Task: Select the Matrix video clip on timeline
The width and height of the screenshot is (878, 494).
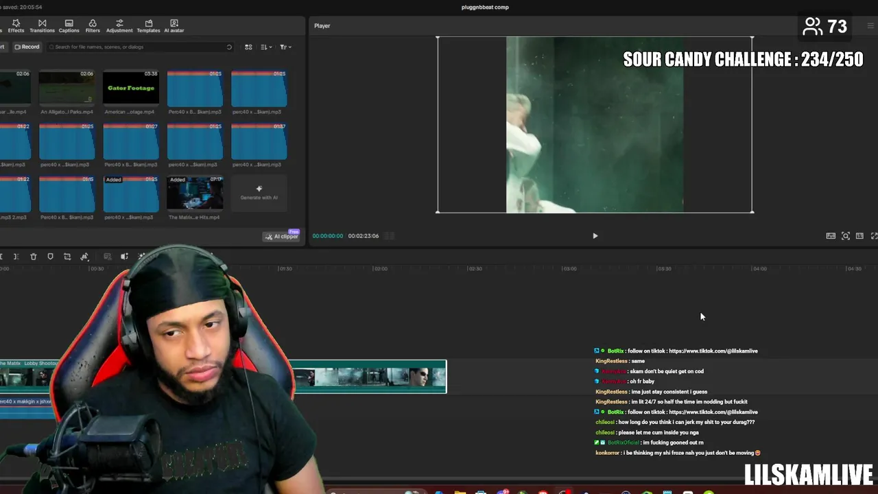Action: (369, 377)
